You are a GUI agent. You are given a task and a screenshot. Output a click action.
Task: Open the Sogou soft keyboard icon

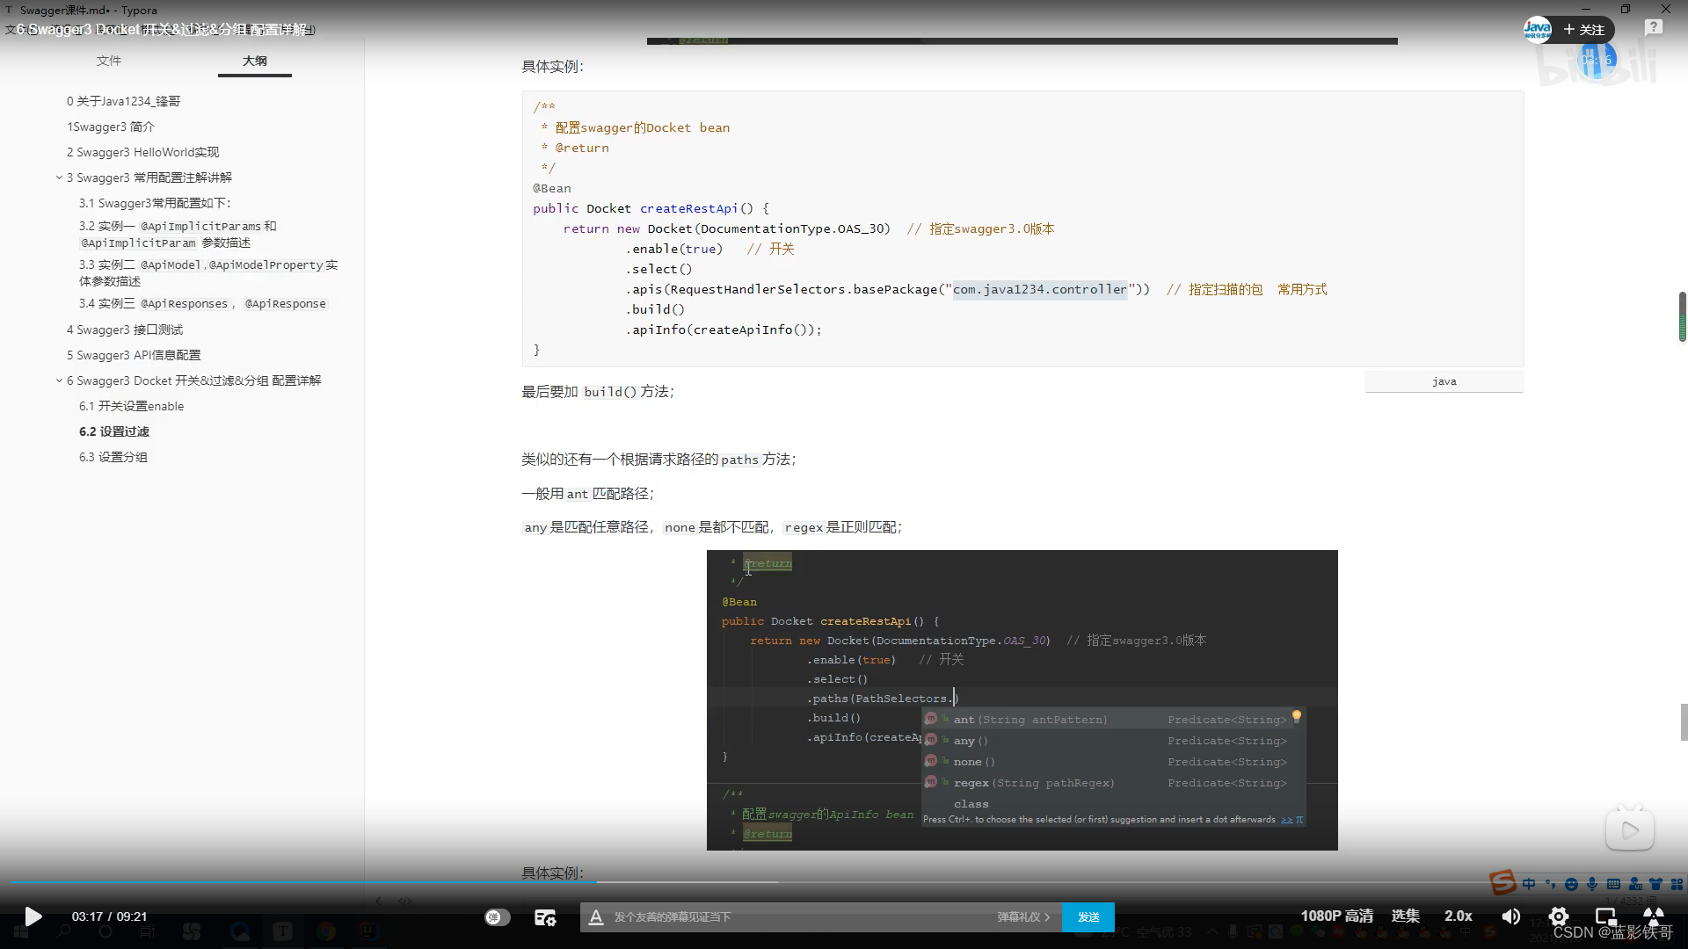[1613, 884]
